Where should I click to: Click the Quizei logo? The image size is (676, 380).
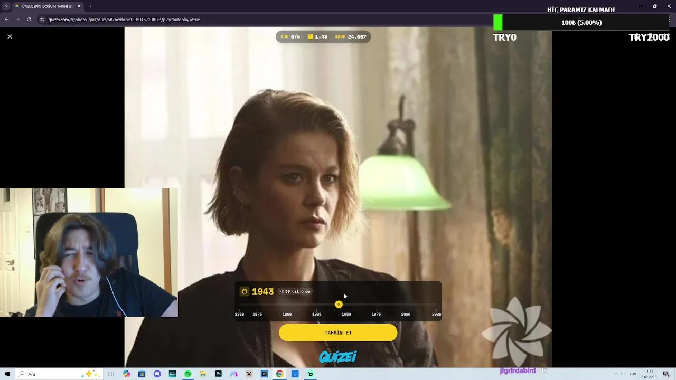tap(338, 357)
